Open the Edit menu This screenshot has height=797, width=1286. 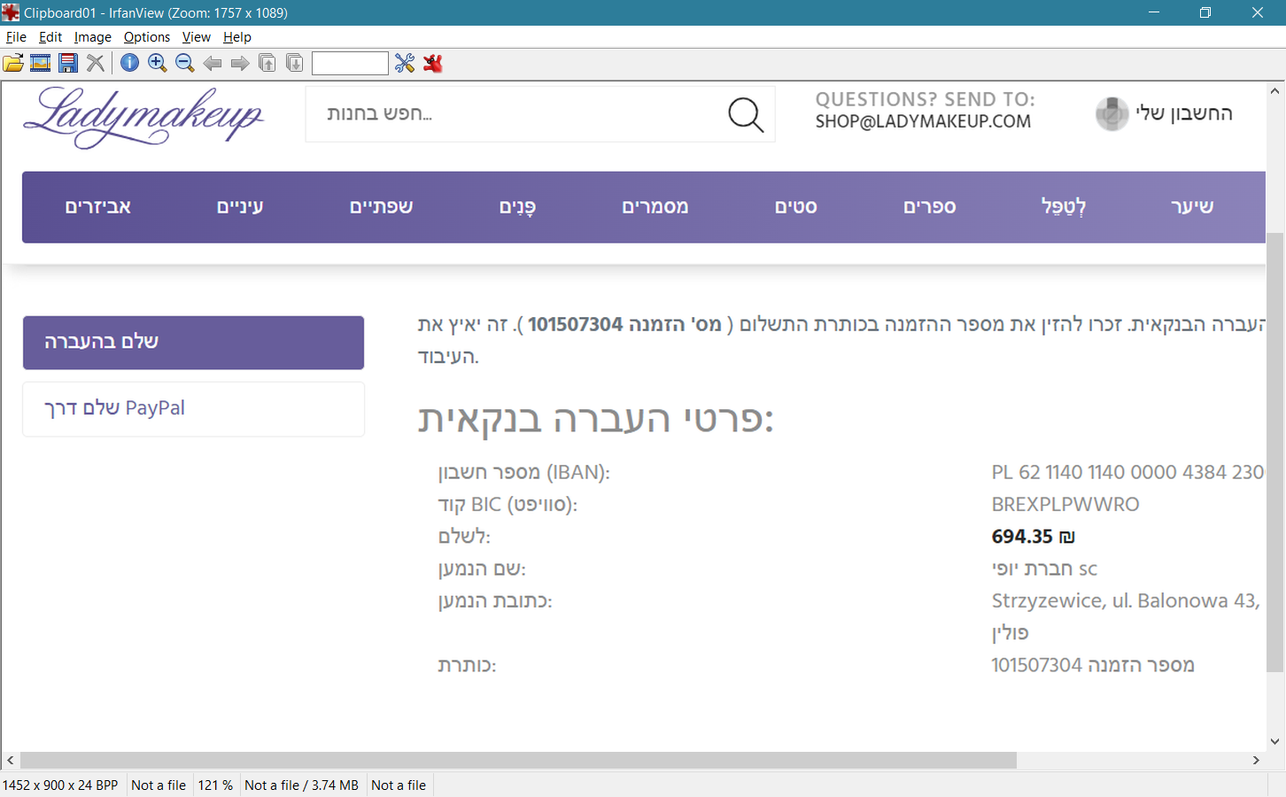click(x=50, y=37)
